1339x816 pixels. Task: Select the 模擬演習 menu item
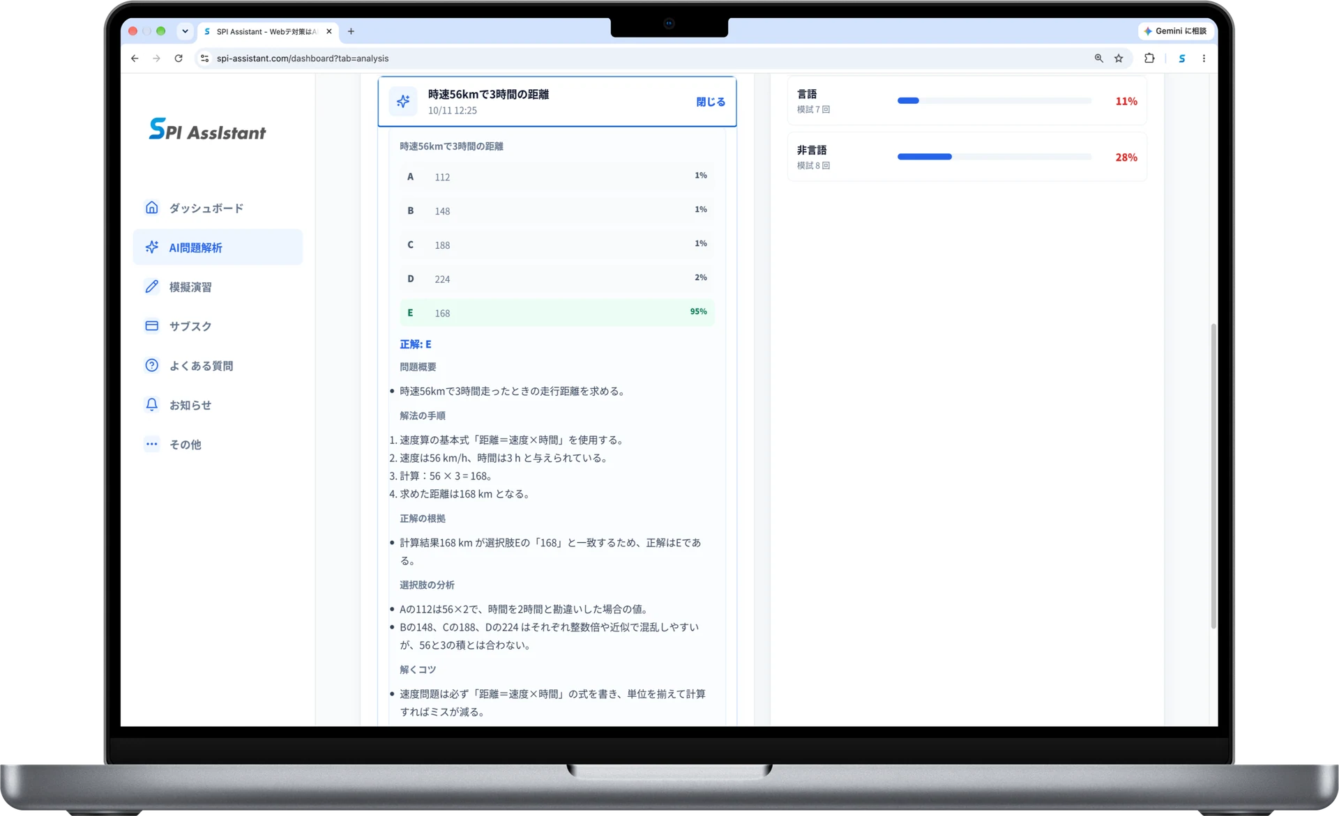coord(218,286)
